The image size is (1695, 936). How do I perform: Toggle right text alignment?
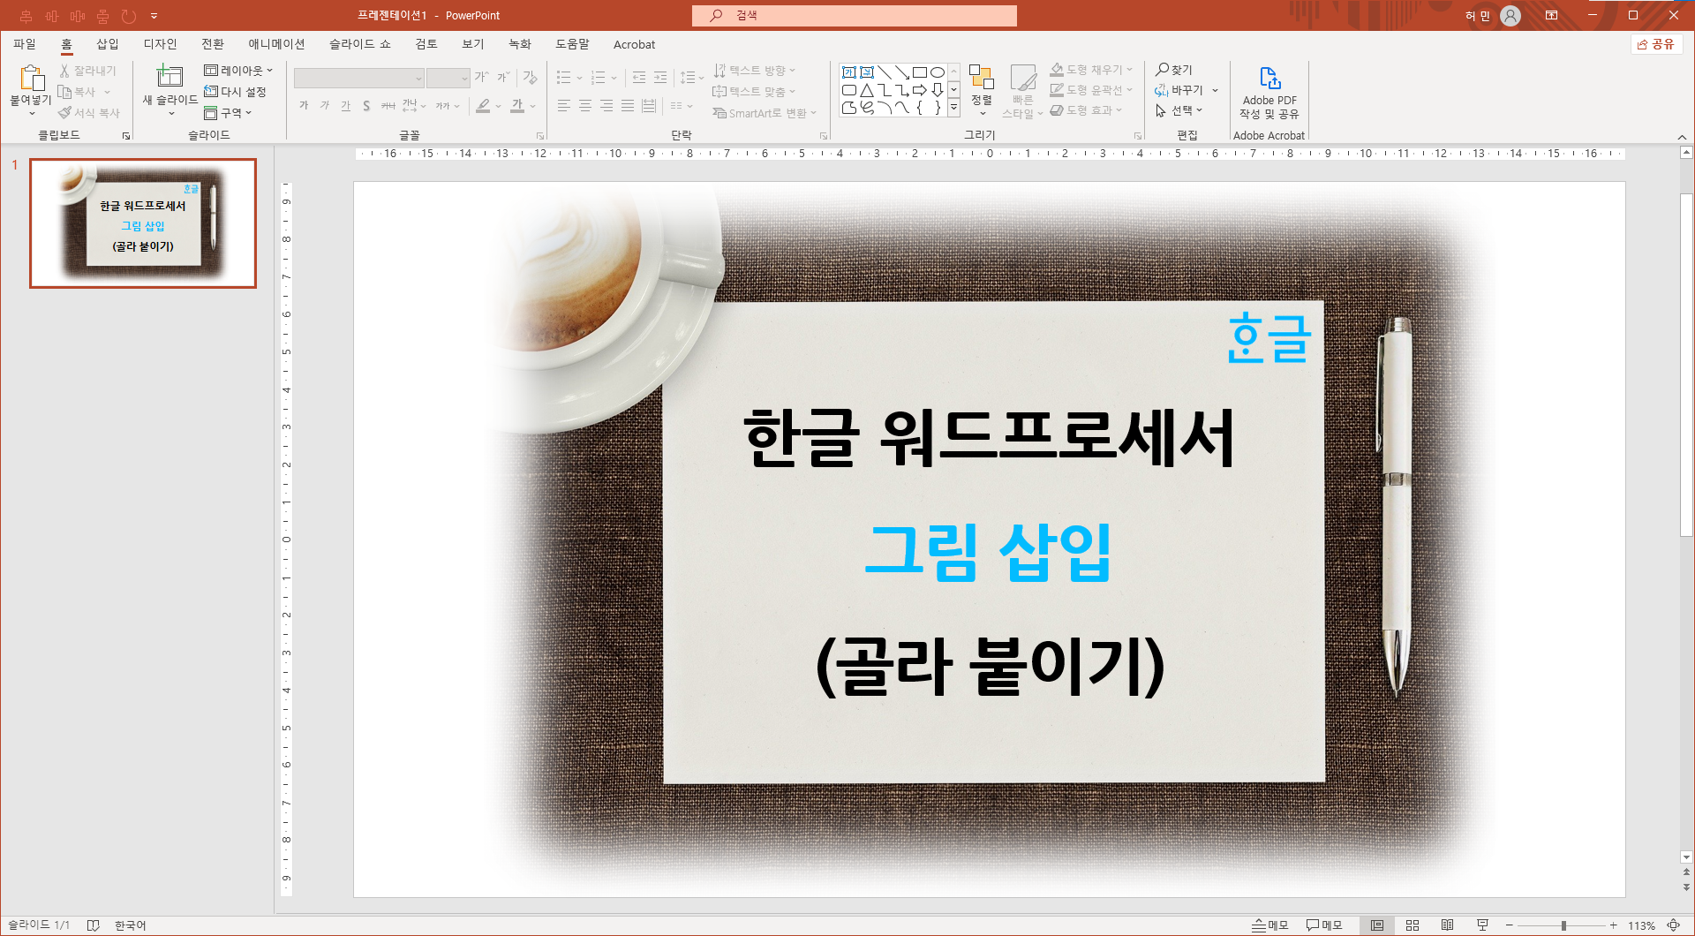point(606,106)
